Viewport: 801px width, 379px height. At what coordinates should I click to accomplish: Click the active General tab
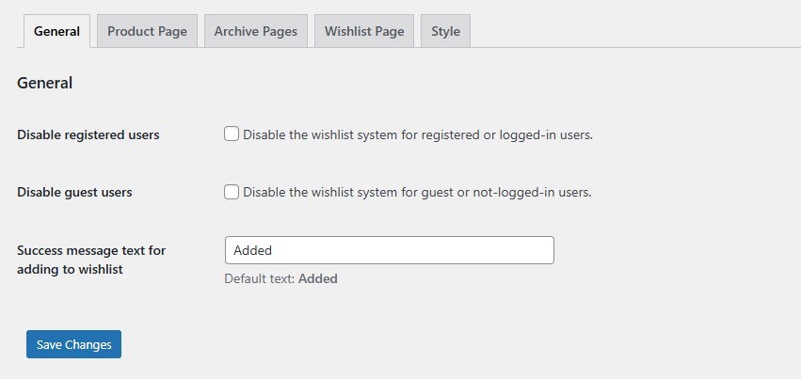[56, 31]
